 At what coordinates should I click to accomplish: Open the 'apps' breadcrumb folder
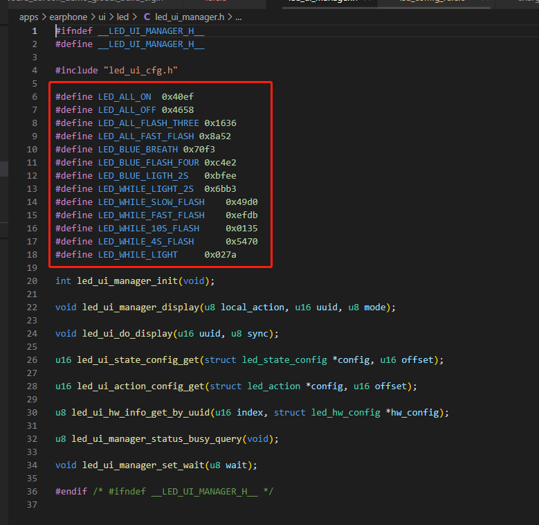tap(29, 17)
